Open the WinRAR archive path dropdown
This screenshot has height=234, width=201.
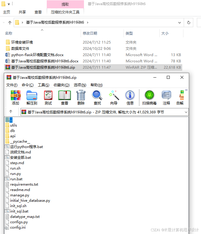pos(186,112)
